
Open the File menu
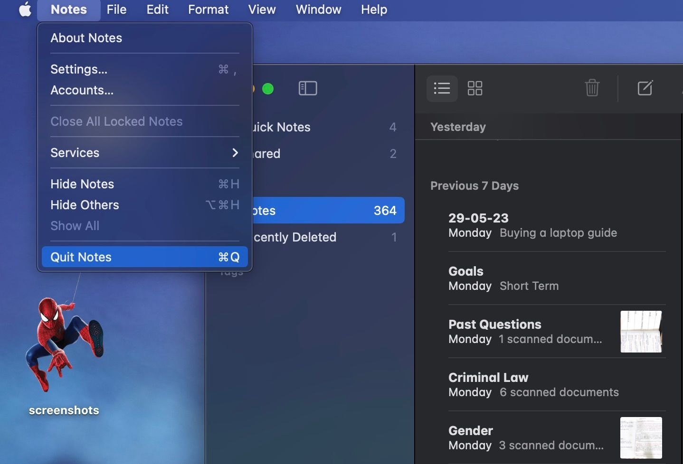pyautogui.click(x=116, y=9)
